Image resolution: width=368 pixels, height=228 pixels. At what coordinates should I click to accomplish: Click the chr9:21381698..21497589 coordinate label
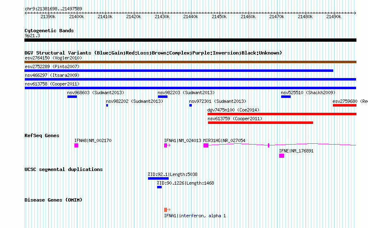tap(53, 9)
